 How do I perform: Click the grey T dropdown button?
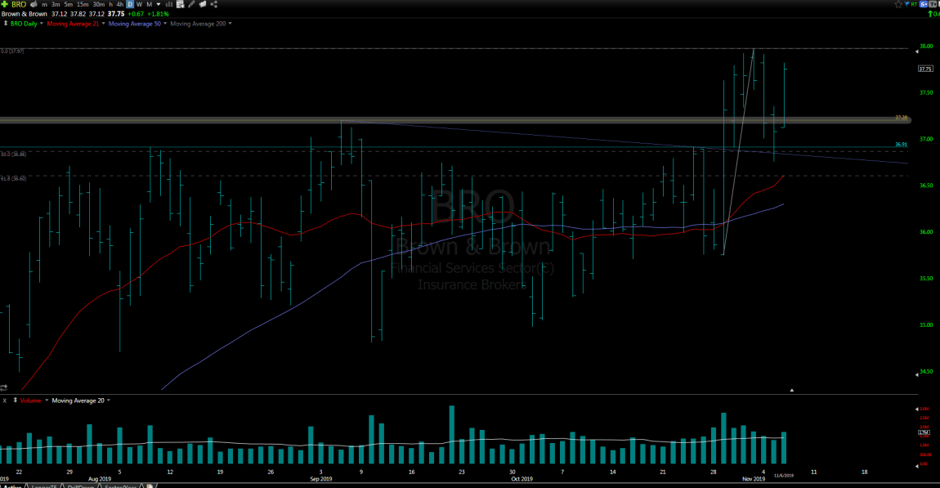click(933, 4)
